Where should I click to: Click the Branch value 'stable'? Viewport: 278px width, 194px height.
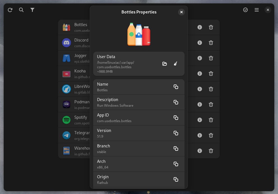(102, 152)
